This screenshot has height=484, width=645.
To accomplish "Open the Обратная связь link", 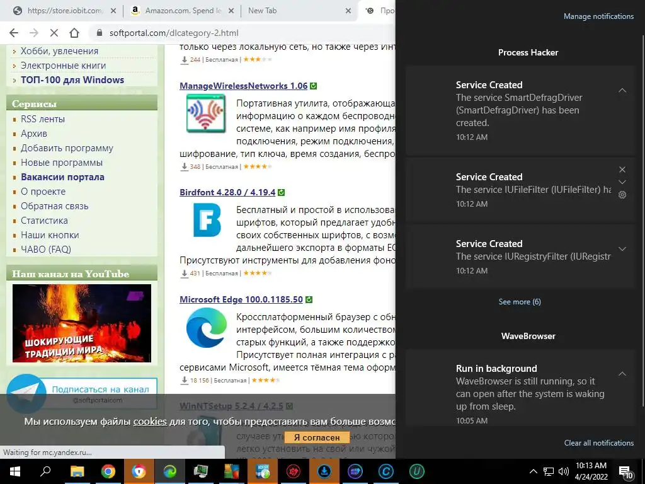I will pos(55,206).
